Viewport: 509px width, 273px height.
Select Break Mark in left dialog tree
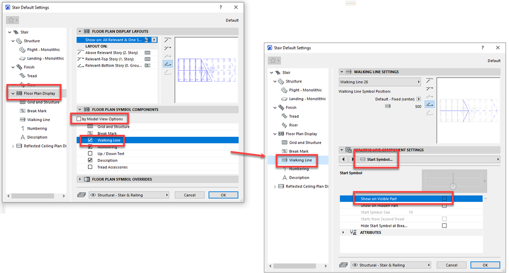click(x=37, y=111)
